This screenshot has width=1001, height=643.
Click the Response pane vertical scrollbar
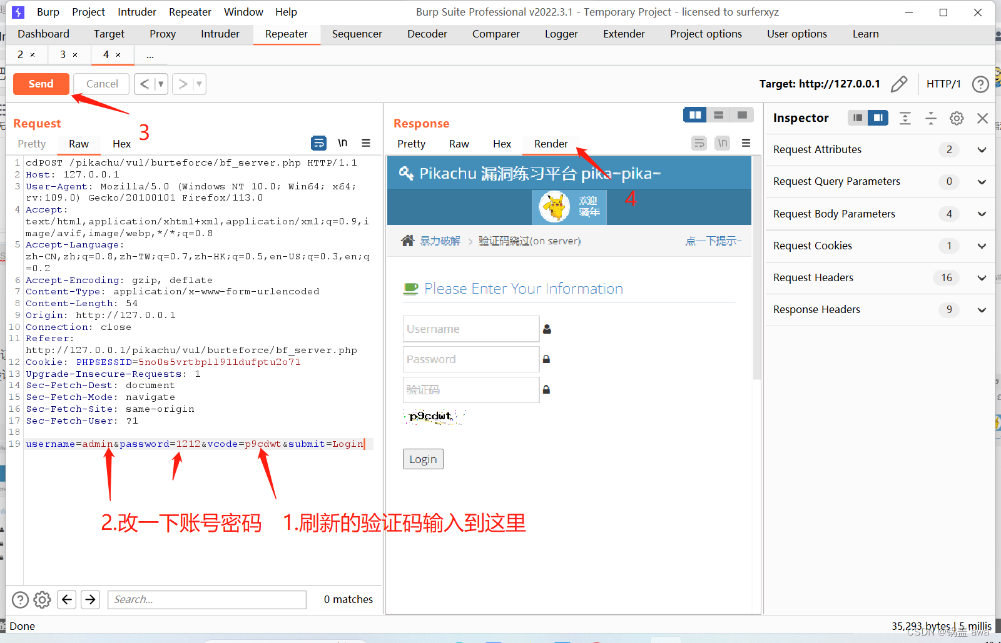[x=756, y=269]
